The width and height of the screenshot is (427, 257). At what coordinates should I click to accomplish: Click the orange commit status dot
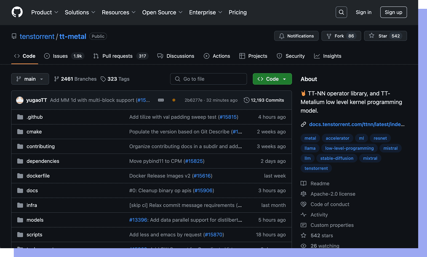174,100
